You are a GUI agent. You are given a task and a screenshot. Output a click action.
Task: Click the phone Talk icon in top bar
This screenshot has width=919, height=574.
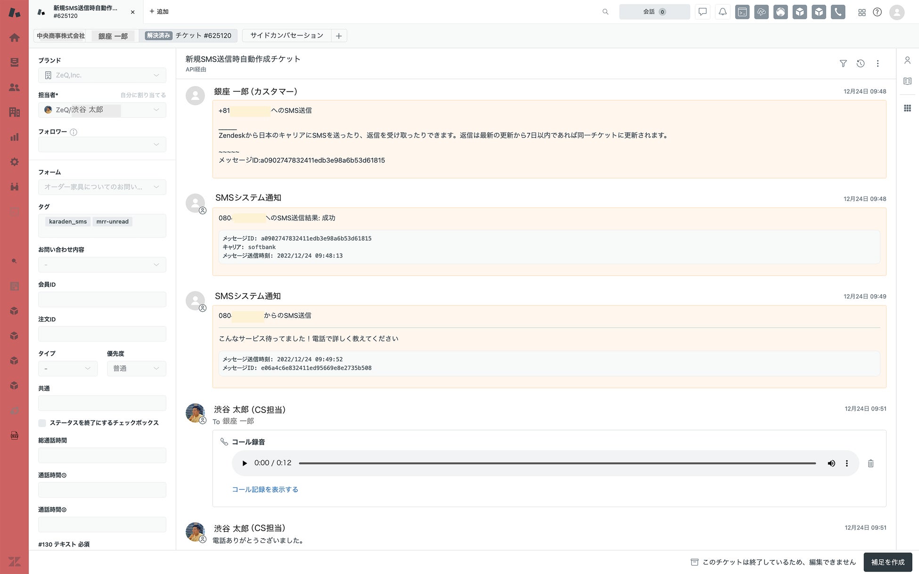point(837,12)
